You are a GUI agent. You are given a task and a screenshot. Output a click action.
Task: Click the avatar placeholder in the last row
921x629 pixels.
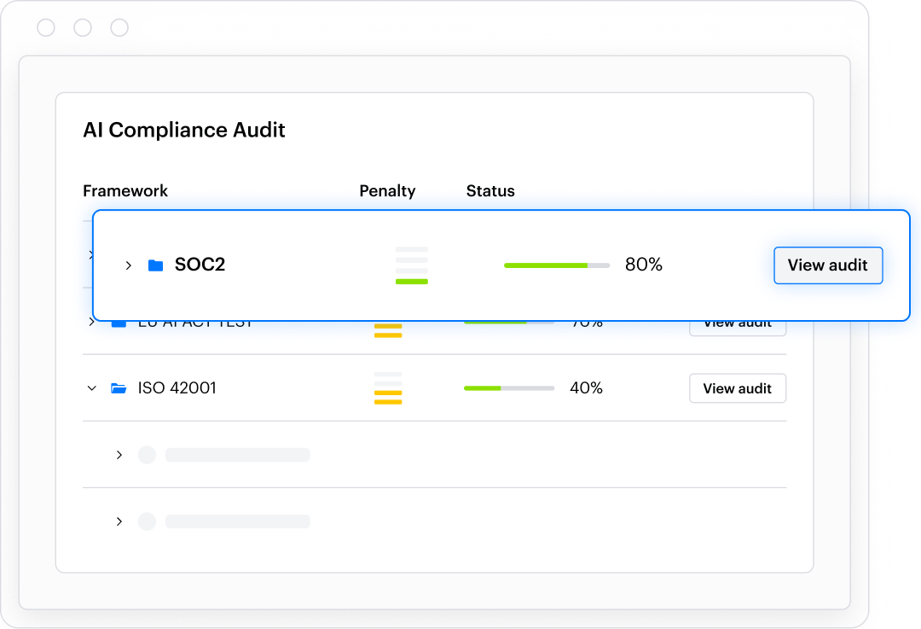(x=146, y=521)
